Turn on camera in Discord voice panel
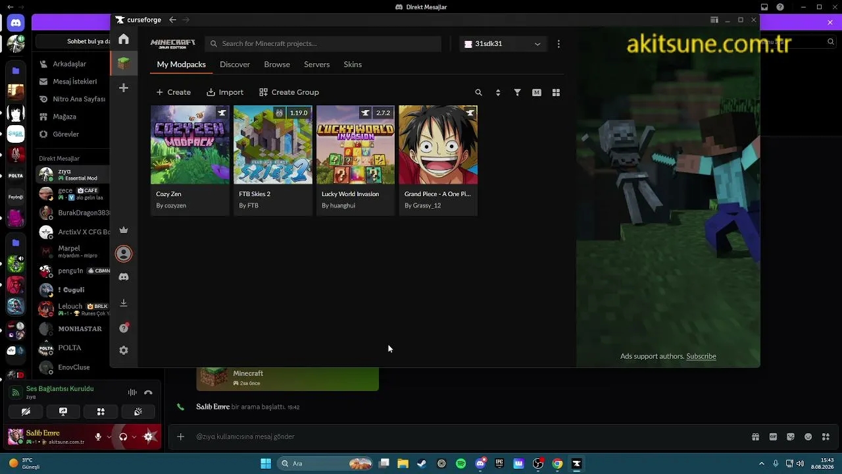The width and height of the screenshot is (842, 474). point(26,411)
